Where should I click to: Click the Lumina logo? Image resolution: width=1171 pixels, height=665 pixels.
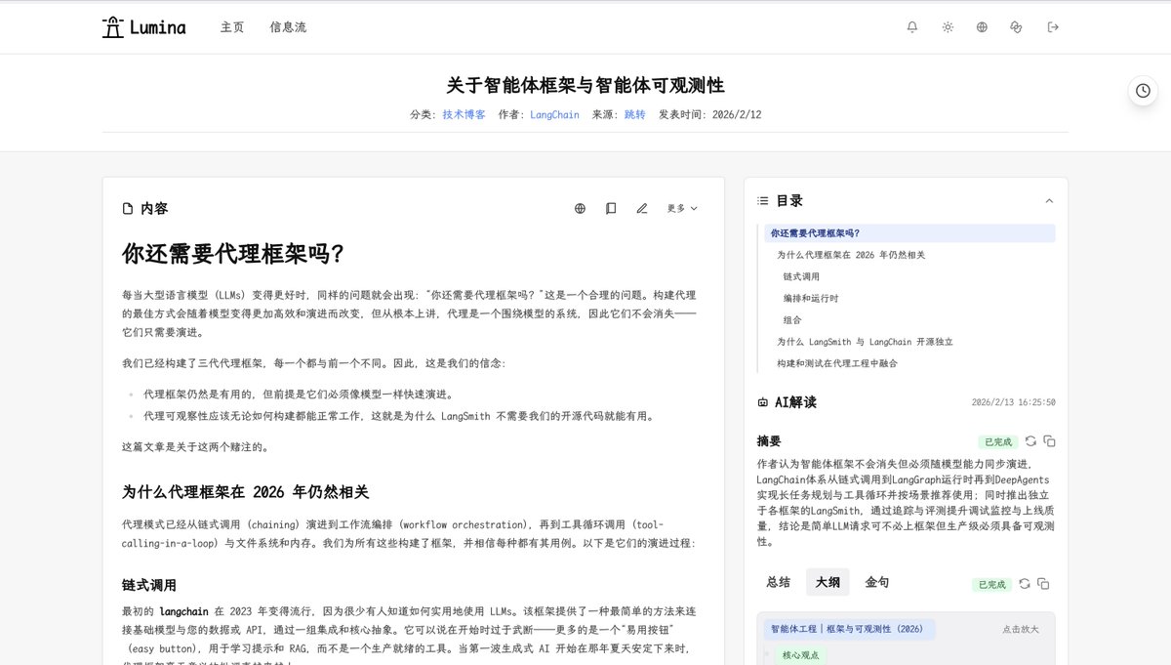pos(143,27)
